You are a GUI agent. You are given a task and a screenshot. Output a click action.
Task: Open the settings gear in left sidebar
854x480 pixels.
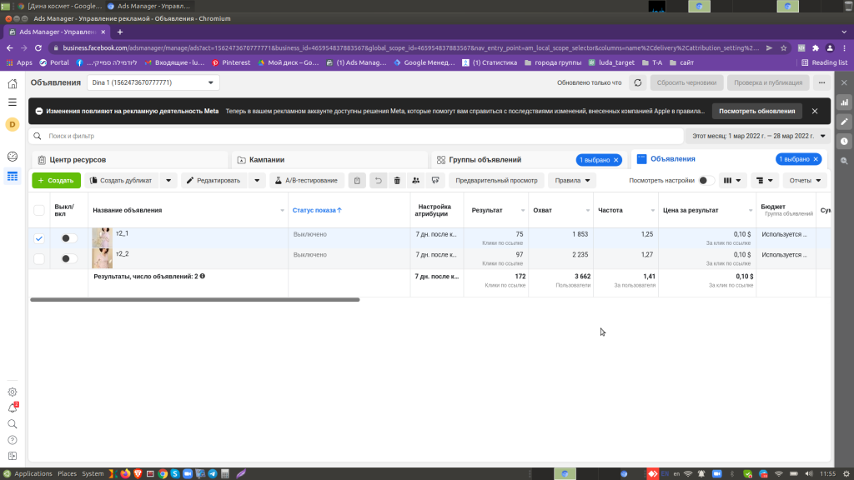tap(13, 392)
